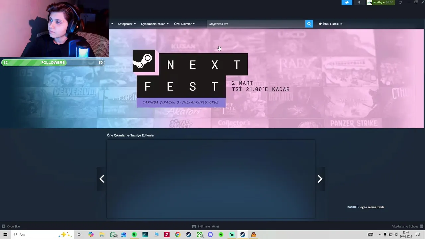Viewport: 425px width, 239px height.
Task: Expand the Kategoriler menu
Action: point(127,24)
